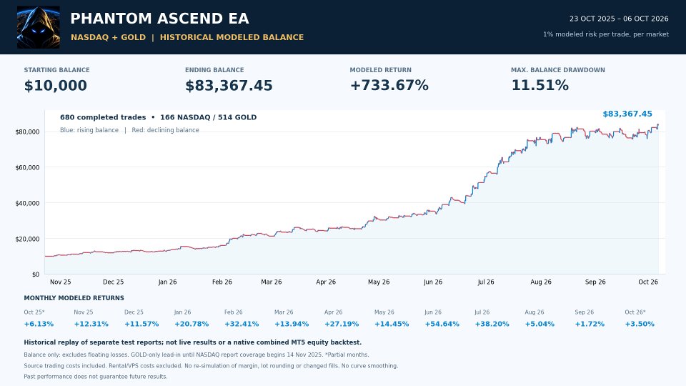Image resolution: width=686 pixels, height=386 pixels.
Task: Click the blue $83,367.45 chart end label
Action: coord(627,114)
